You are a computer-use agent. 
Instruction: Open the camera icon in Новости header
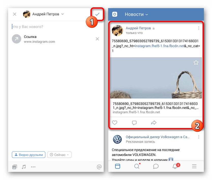pos(115,14)
